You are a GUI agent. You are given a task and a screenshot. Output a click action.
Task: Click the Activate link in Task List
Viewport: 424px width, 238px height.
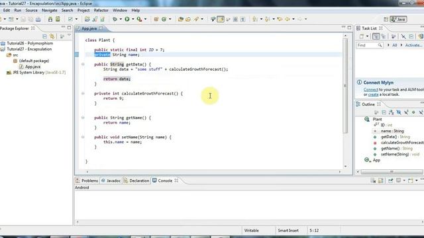(x=413, y=45)
